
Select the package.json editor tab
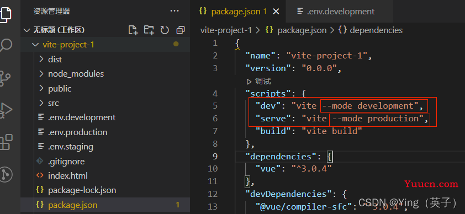238,11
